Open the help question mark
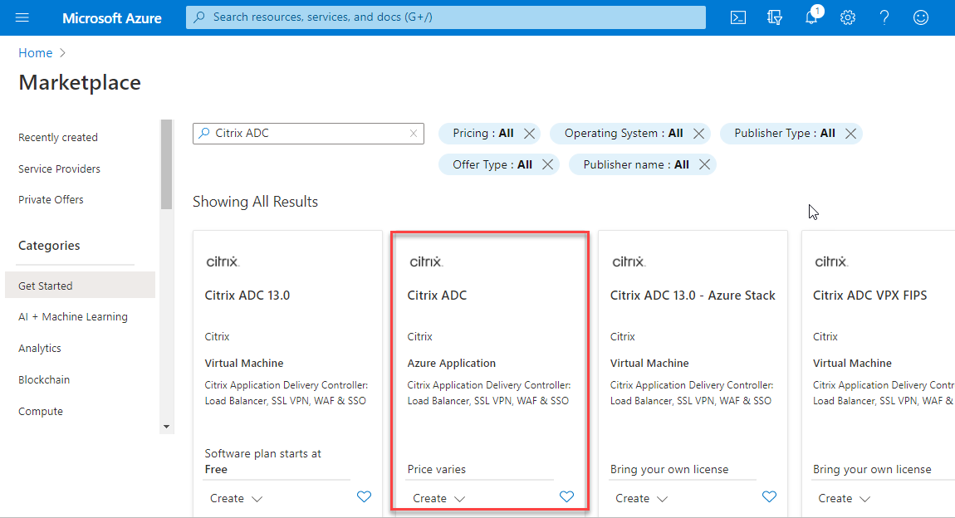 pos(884,17)
